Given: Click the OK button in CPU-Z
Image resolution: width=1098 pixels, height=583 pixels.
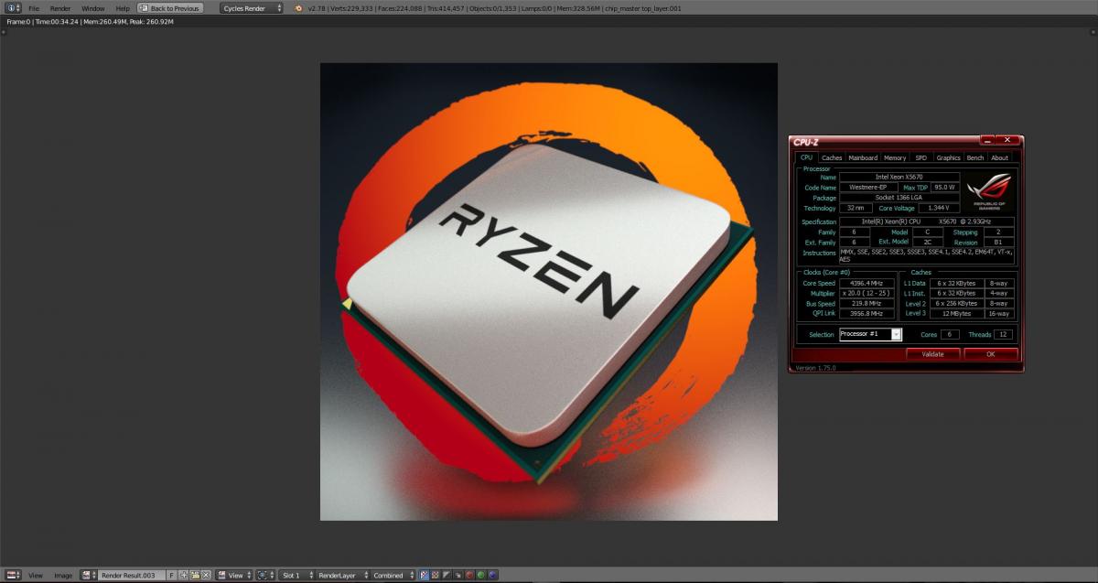Looking at the screenshot, I should pyautogui.click(x=990, y=354).
